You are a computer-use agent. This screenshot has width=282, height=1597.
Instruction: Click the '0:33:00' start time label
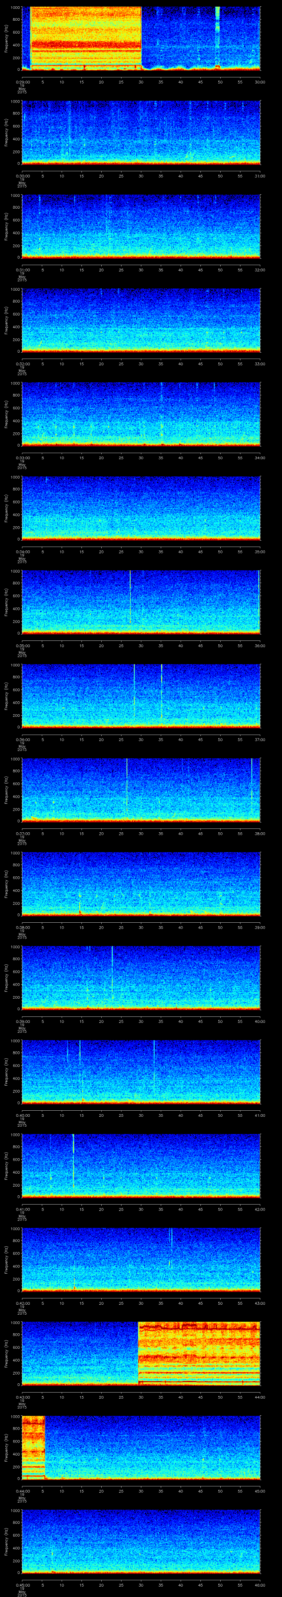[x=22, y=457]
